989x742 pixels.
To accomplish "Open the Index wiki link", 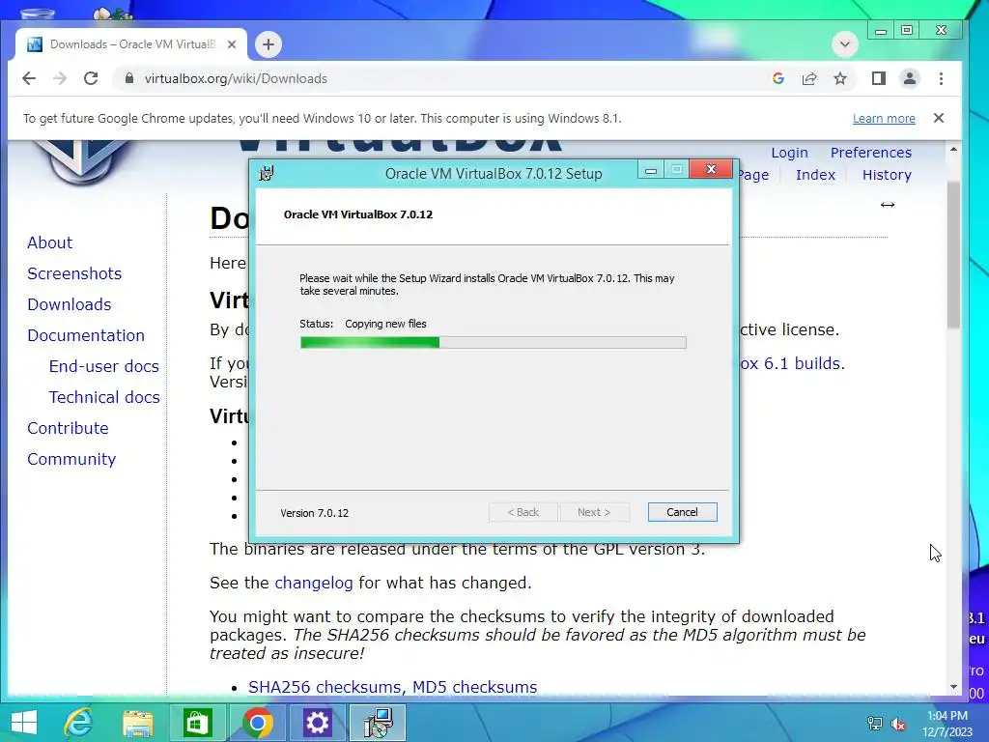I will [x=815, y=175].
